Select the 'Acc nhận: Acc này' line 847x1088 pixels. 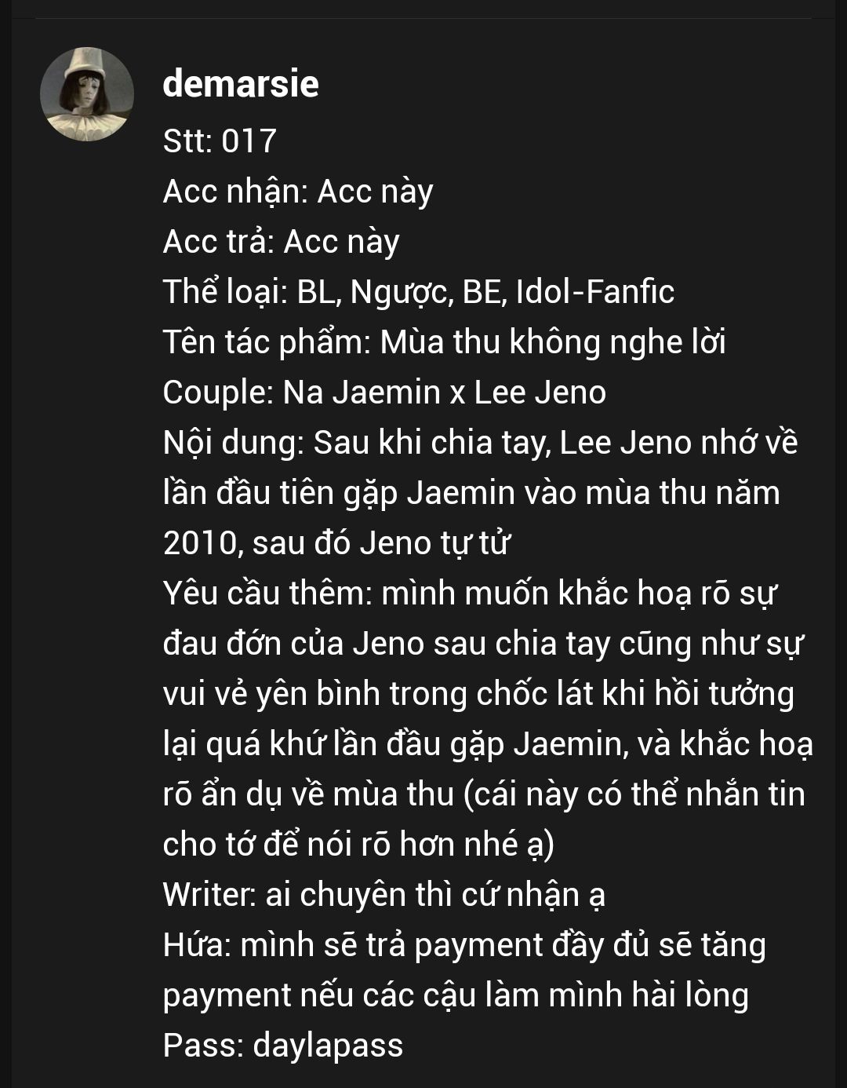point(298,192)
